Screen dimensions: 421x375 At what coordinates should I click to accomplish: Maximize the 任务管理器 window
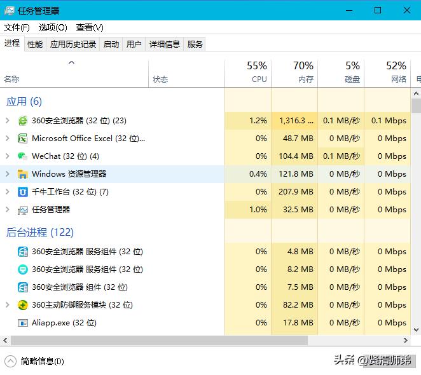pyautogui.click(x=378, y=10)
